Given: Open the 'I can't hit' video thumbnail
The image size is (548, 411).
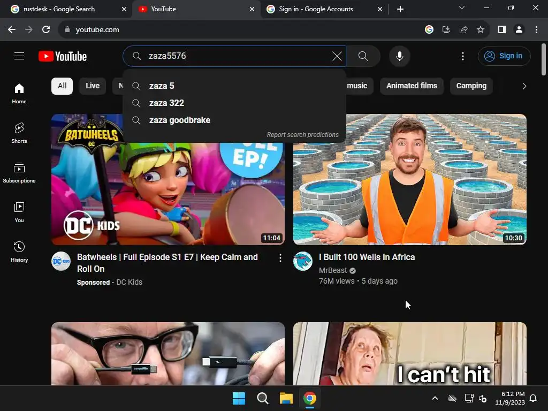Looking at the screenshot, I should [x=409, y=354].
